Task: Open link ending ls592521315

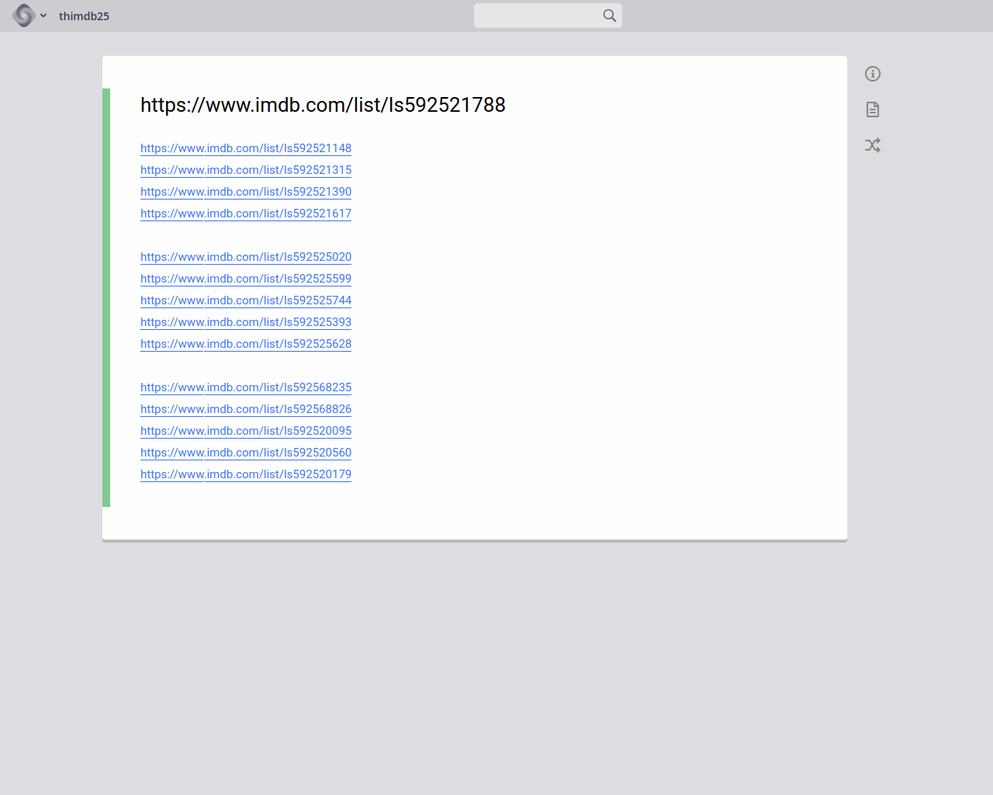Action: 246,170
